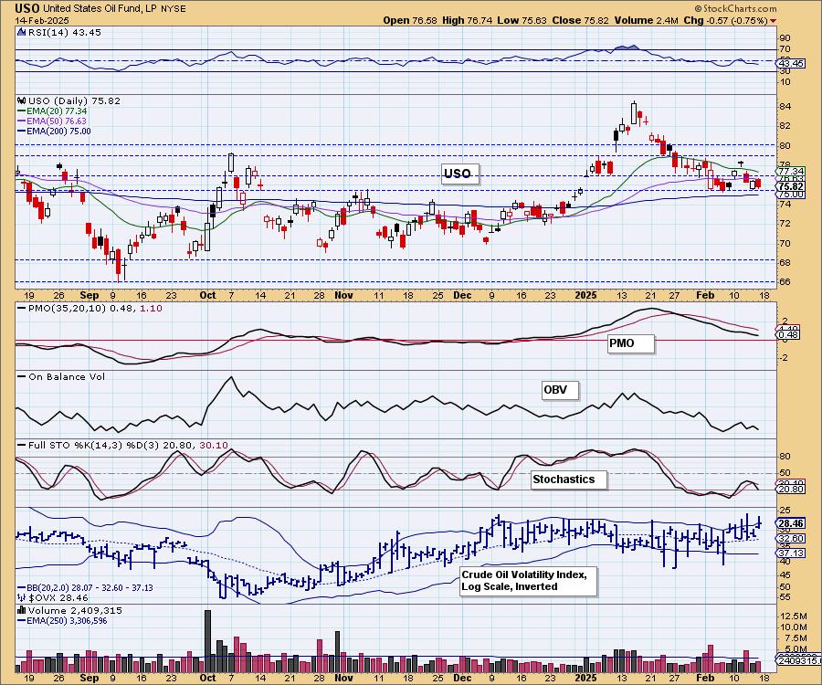
Task: Click the USO (Daily) 75.82 legend
Action: [x=74, y=100]
